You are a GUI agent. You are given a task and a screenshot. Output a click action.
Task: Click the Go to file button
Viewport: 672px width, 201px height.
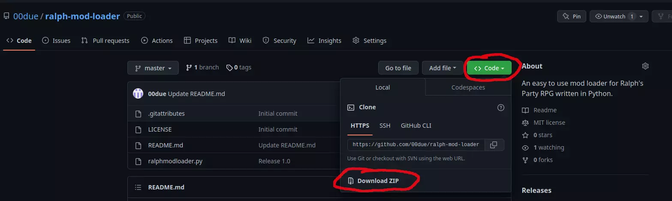398,68
